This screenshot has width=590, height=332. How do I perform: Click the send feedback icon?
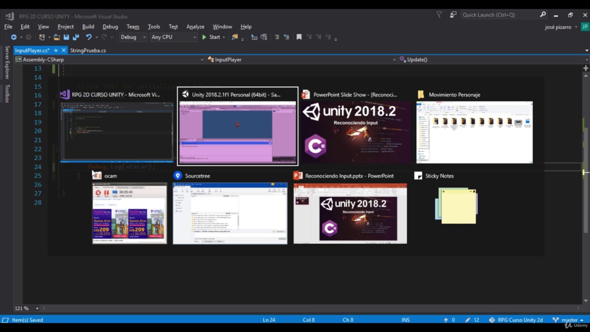coord(453,15)
